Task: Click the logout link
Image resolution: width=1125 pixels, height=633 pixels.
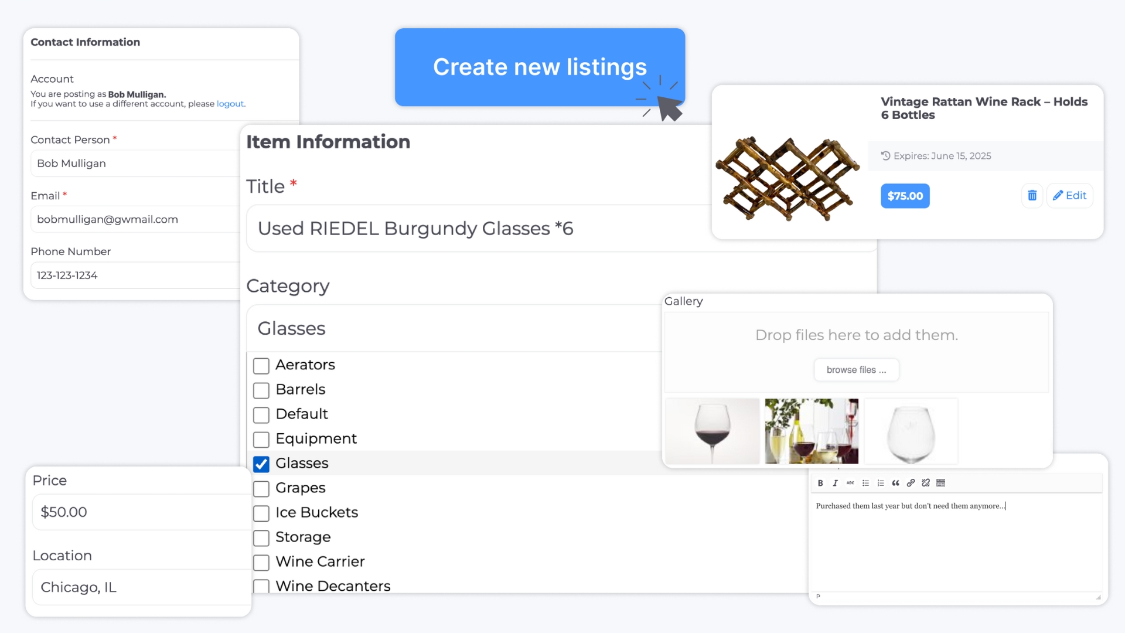Action: pos(230,104)
